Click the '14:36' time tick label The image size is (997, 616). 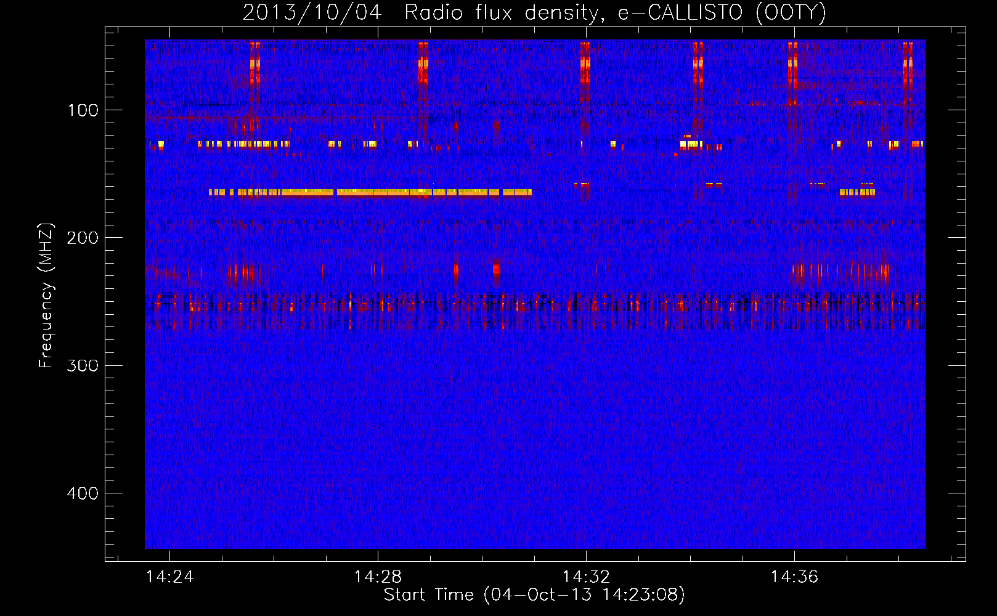pos(794,577)
